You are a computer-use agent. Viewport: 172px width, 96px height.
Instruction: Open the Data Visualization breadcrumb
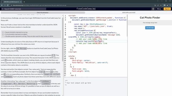tap(42, 13)
